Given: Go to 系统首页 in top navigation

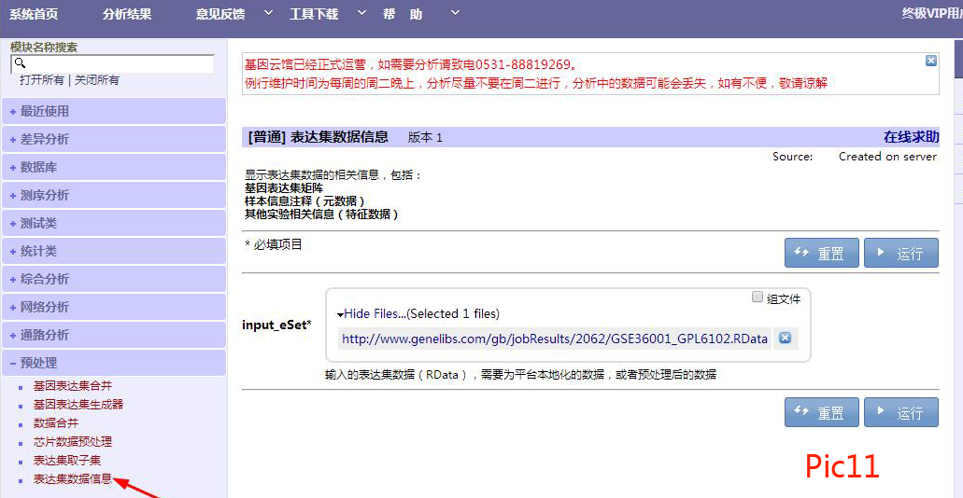Looking at the screenshot, I should [x=34, y=14].
